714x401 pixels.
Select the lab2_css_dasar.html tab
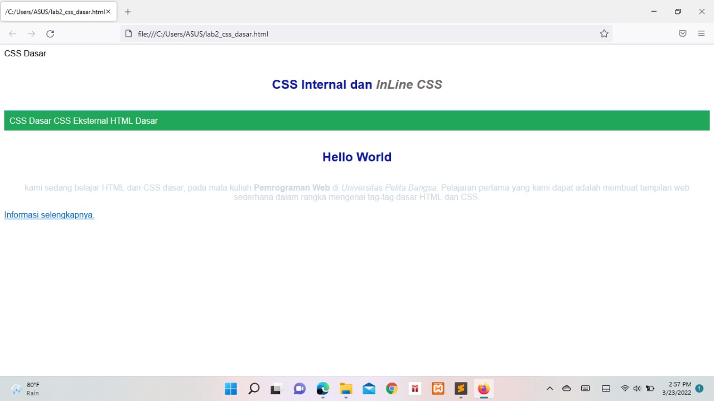pos(59,12)
